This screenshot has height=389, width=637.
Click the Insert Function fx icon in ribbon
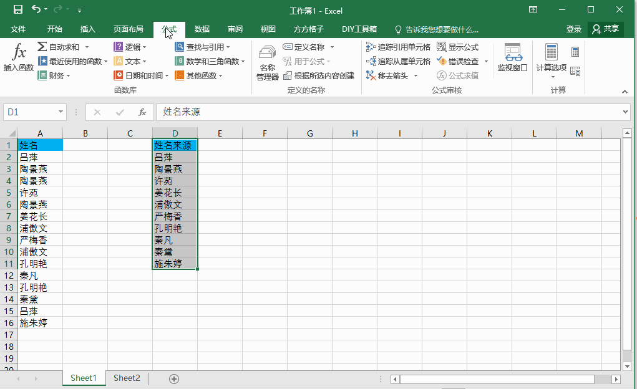(19, 52)
